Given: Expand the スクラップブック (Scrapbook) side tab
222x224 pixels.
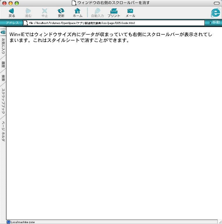Looking at the screenshot, I should [x=3, y=101].
